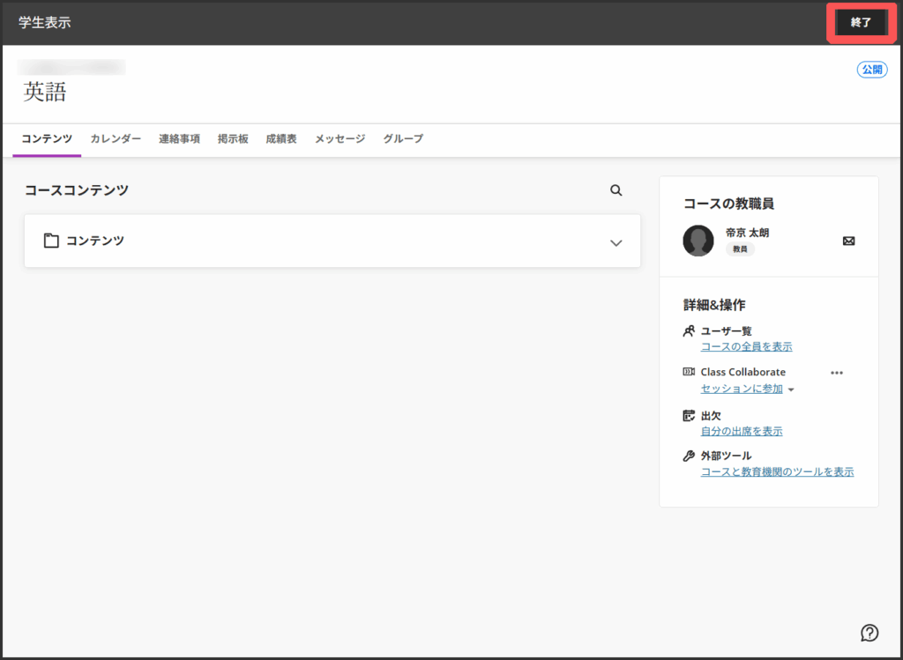Image resolution: width=903 pixels, height=660 pixels.
Task: Go to the 成績表 tab
Action: [281, 139]
